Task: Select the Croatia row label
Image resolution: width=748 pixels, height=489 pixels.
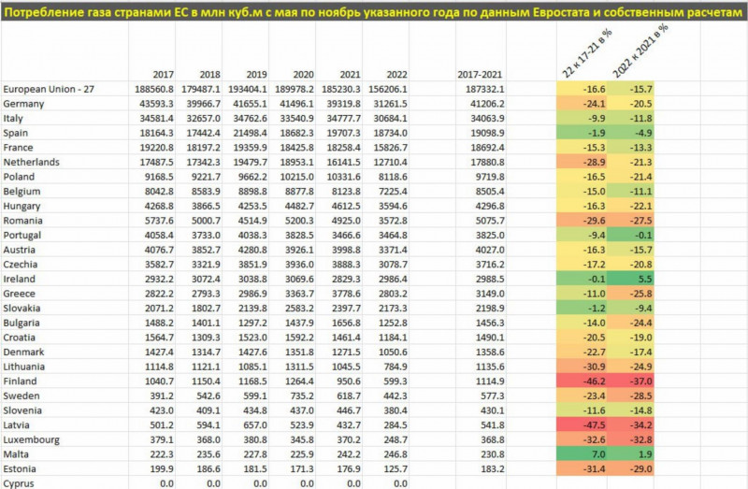Action: pyautogui.click(x=19, y=338)
